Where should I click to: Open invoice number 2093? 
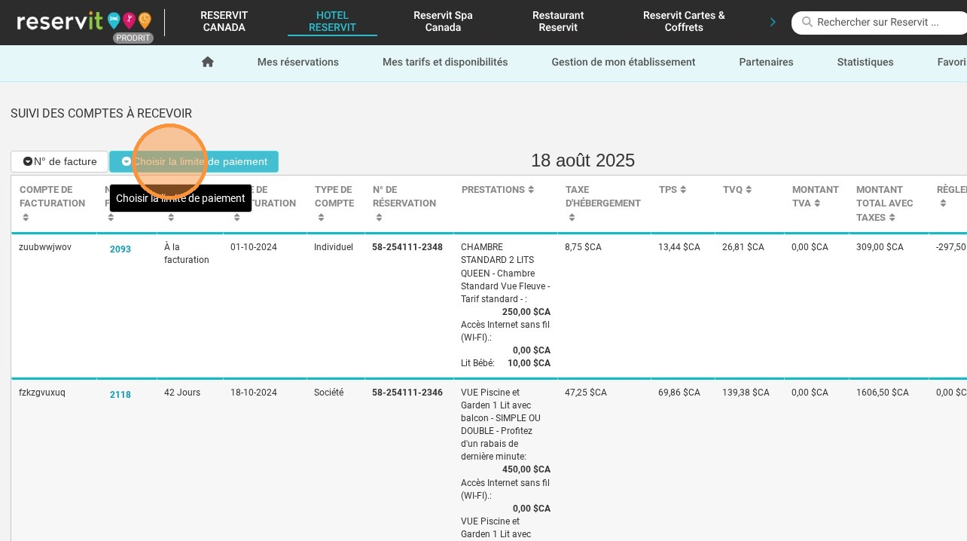[120, 249]
